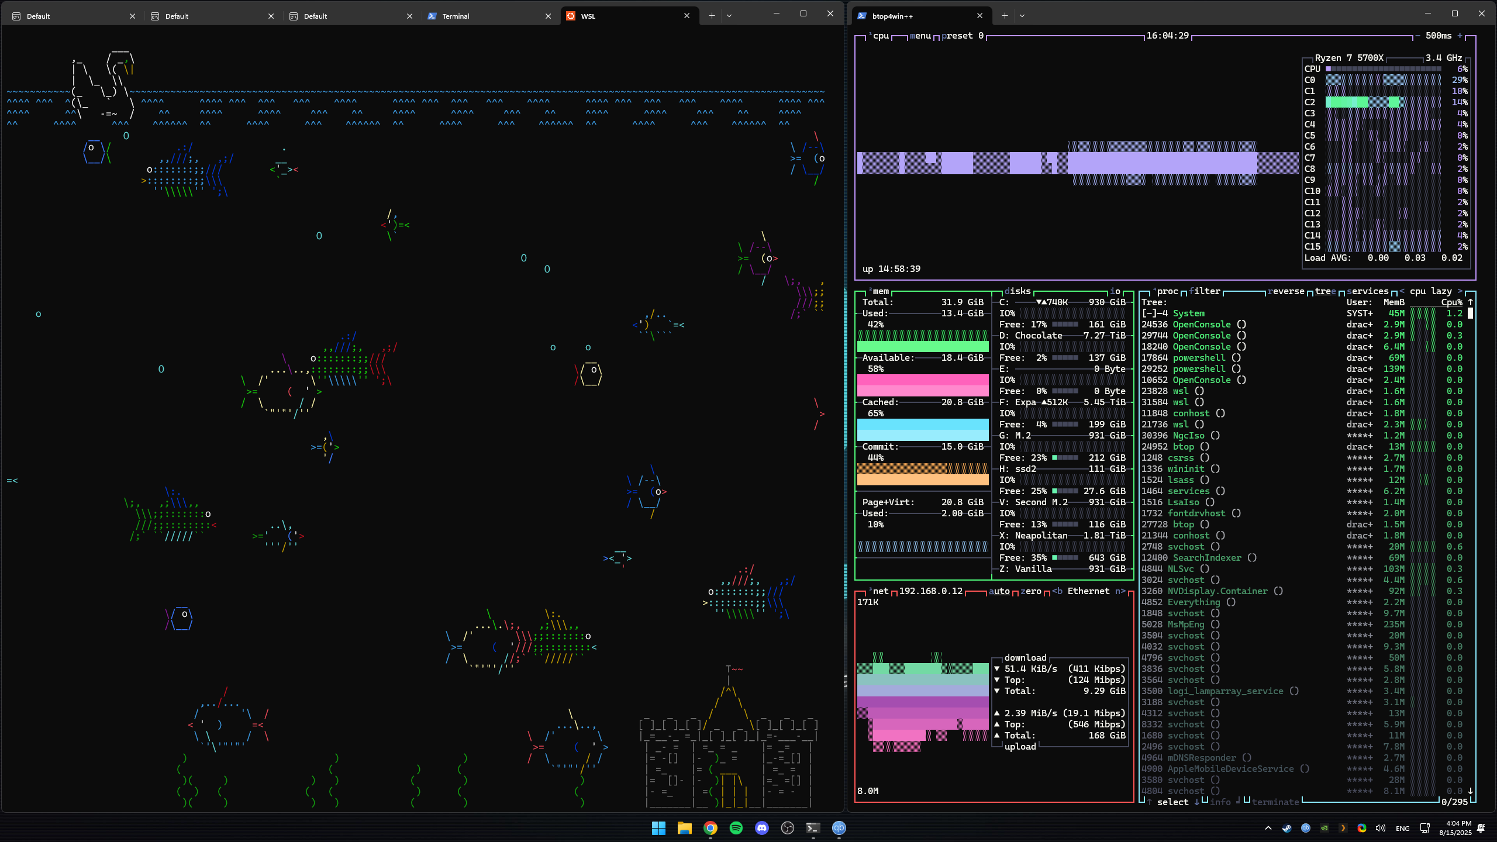This screenshot has width=1497, height=842.
Task: Click the plus to increase 500ms update interval
Action: click(1460, 36)
